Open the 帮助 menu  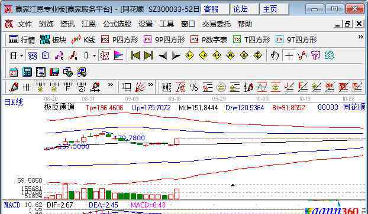[x=245, y=24]
